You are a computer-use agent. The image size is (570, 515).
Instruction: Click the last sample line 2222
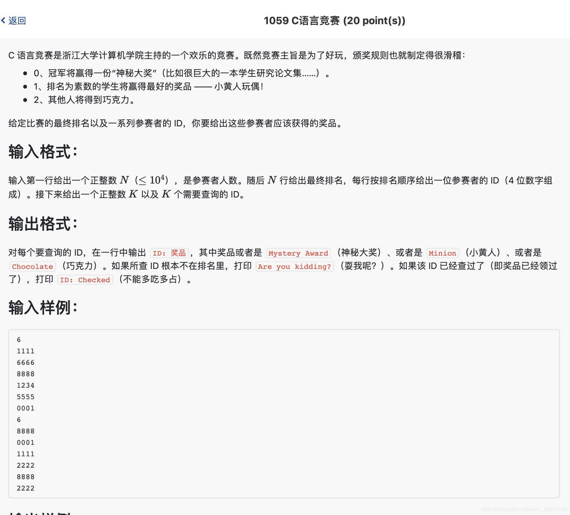[26, 488]
